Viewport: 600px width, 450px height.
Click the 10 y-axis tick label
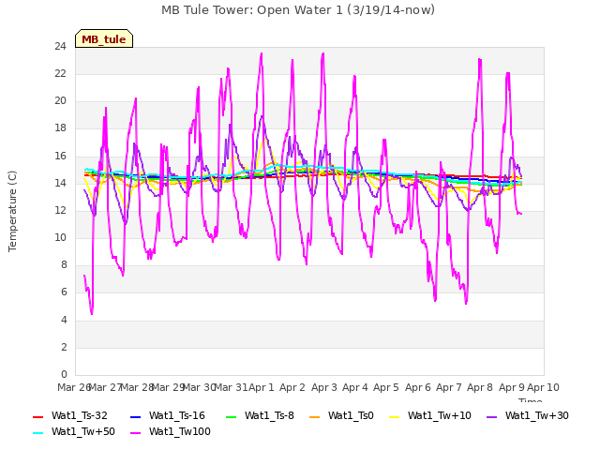point(60,237)
